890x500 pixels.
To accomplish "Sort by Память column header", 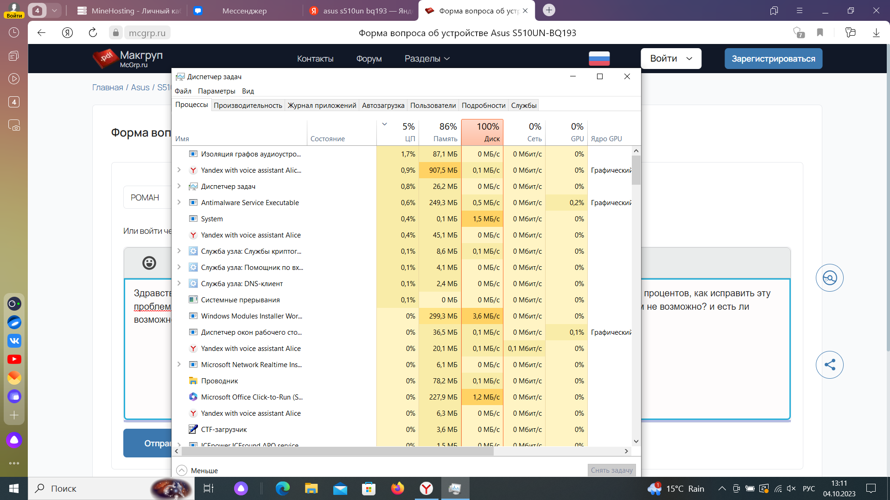I will (x=440, y=132).
